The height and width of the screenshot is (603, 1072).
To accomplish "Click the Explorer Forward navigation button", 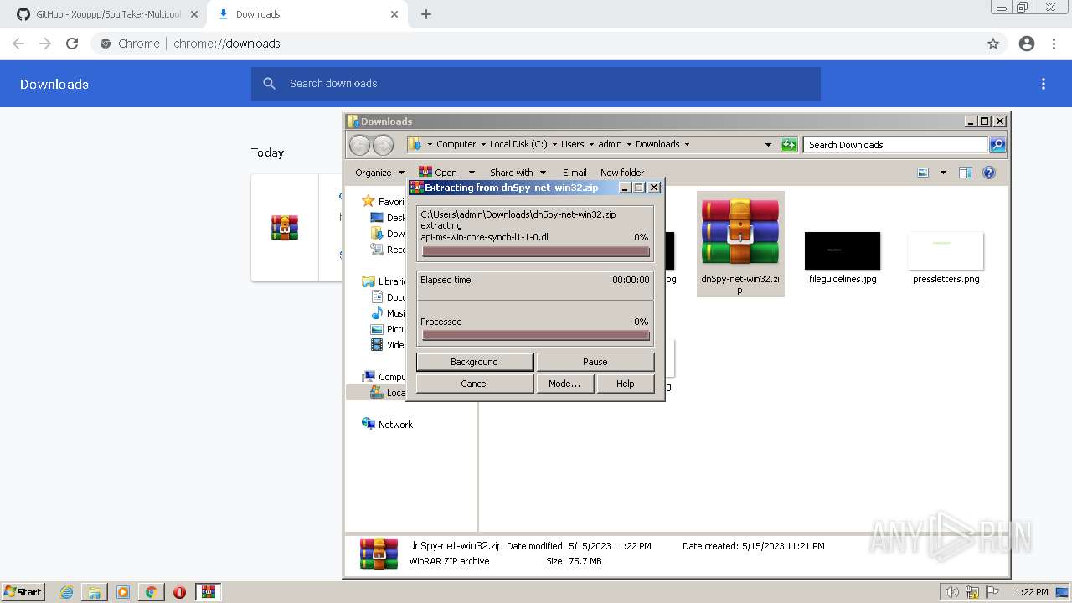I will tap(383, 145).
